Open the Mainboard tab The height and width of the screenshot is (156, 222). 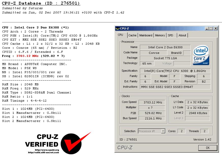146,35
